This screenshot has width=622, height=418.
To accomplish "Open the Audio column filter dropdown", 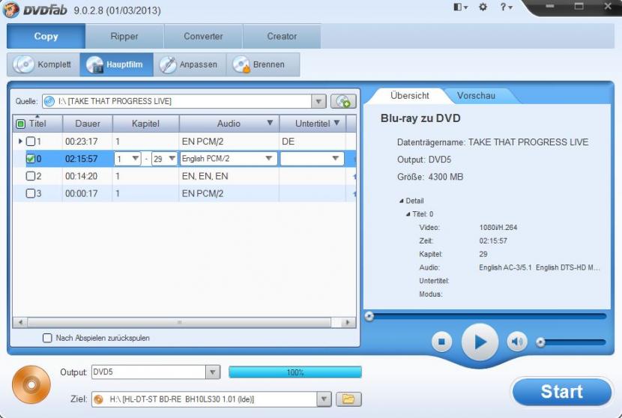I will [x=270, y=123].
